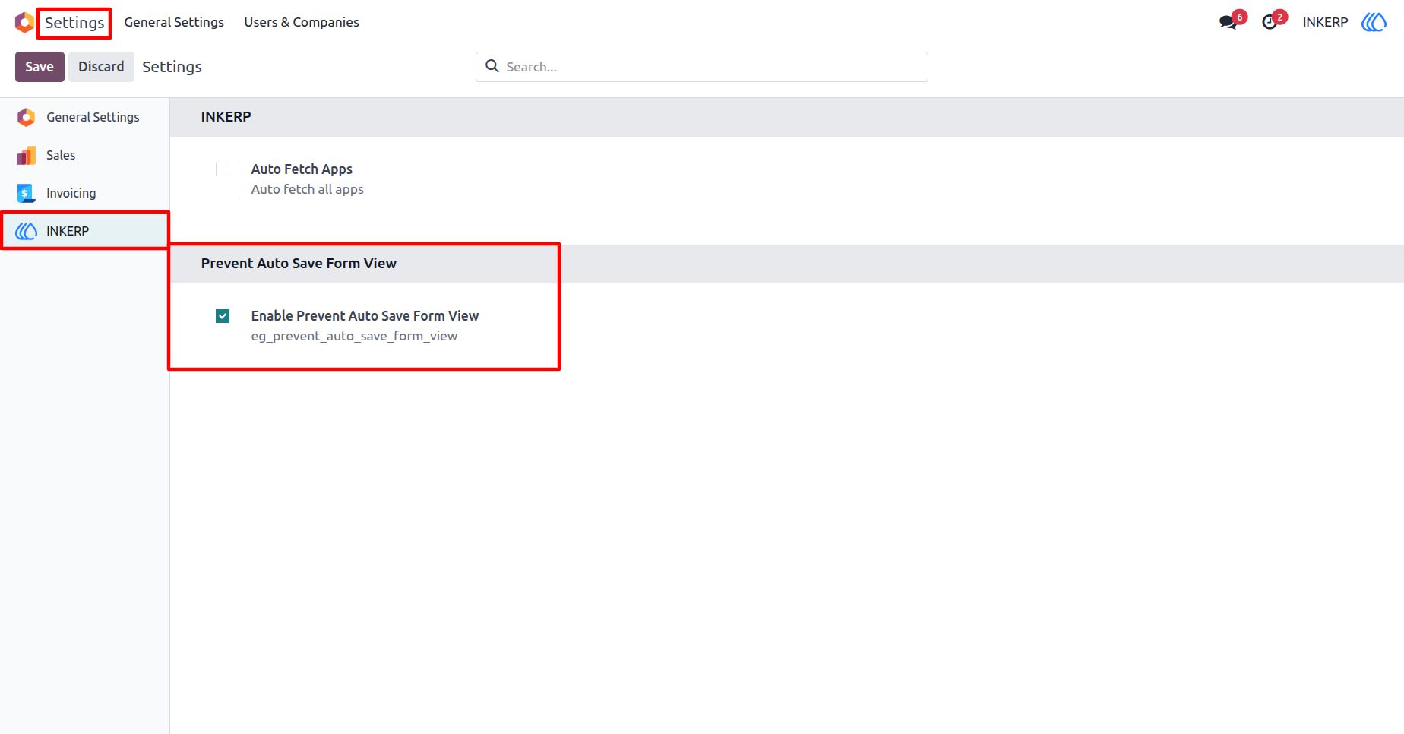Click the Auto Fetch Apps label

click(x=302, y=169)
